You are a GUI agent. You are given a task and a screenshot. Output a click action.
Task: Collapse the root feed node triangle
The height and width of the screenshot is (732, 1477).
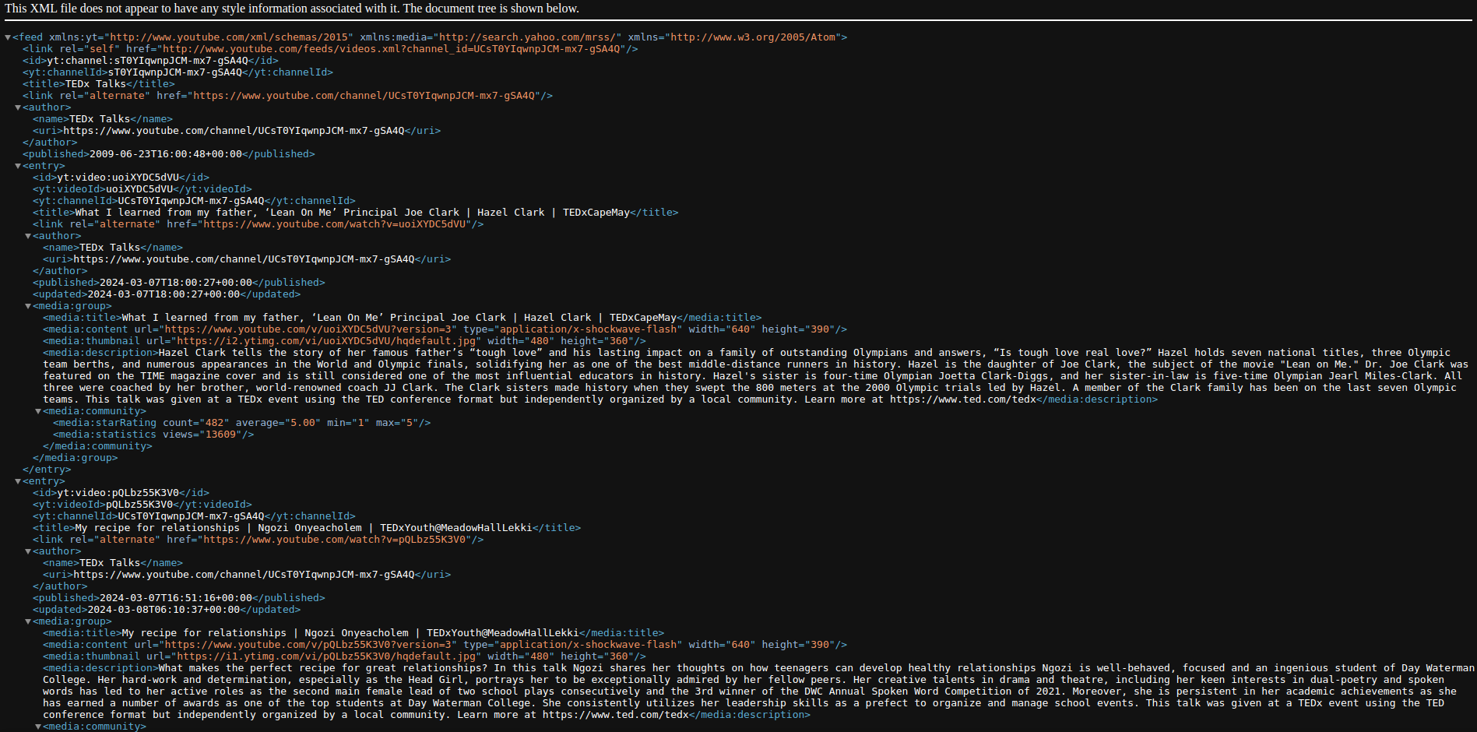8,37
